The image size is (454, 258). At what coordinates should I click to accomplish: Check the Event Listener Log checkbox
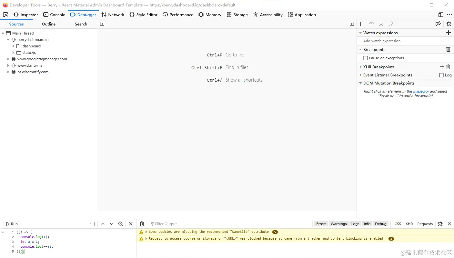click(x=441, y=75)
